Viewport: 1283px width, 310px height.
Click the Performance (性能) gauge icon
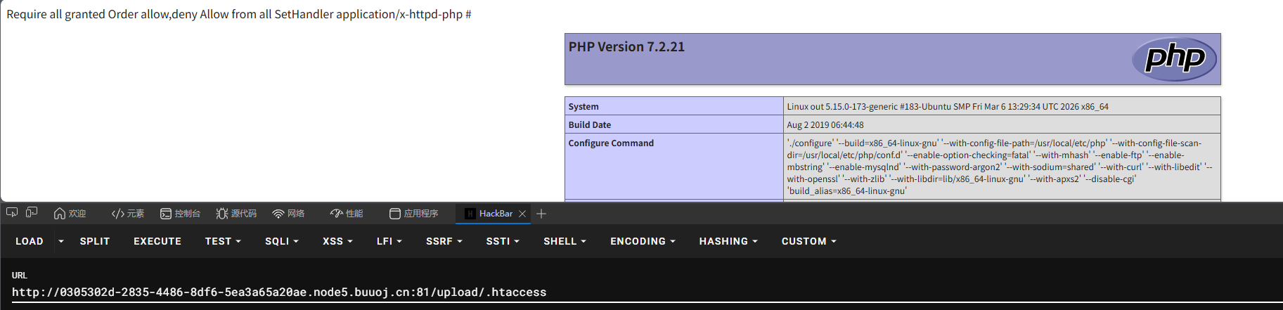tap(337, 214)
